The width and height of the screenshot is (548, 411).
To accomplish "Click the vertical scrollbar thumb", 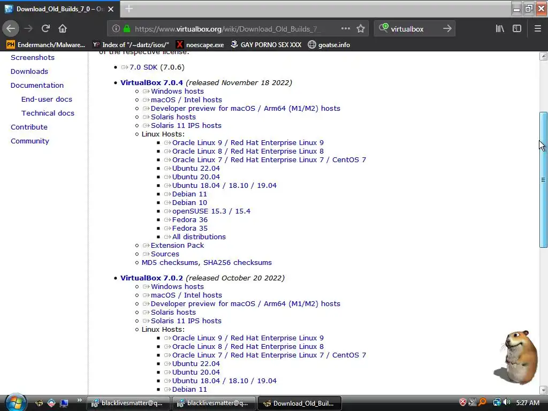I will [x=543, y=180].
